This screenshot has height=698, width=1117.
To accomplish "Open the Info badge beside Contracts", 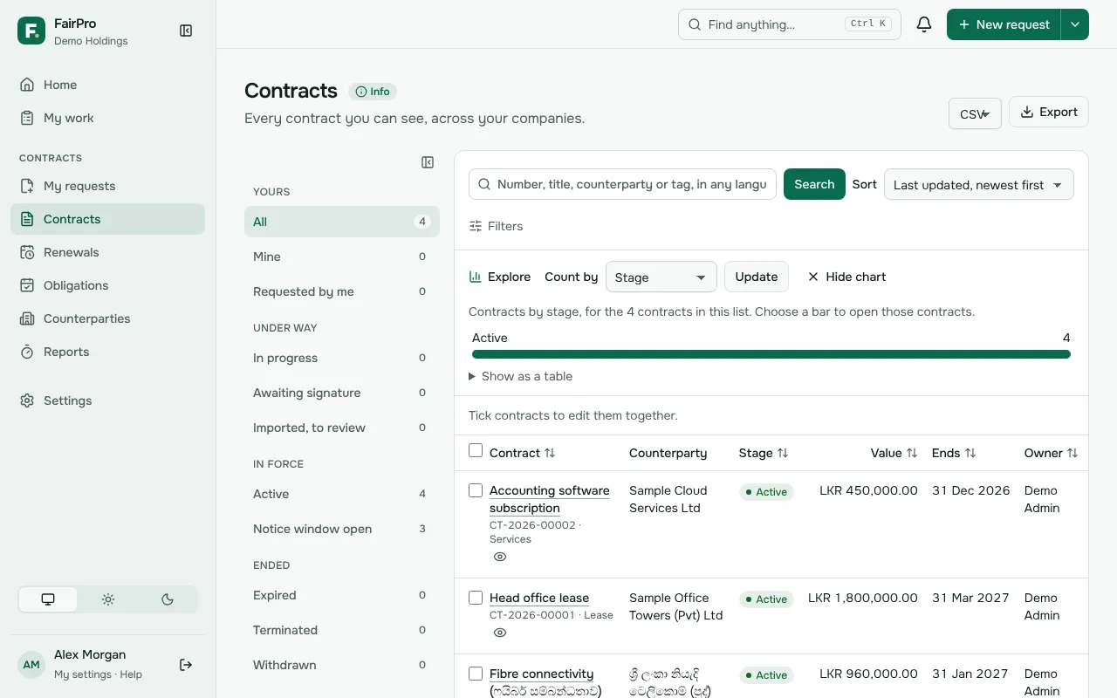I will (373, 92).
